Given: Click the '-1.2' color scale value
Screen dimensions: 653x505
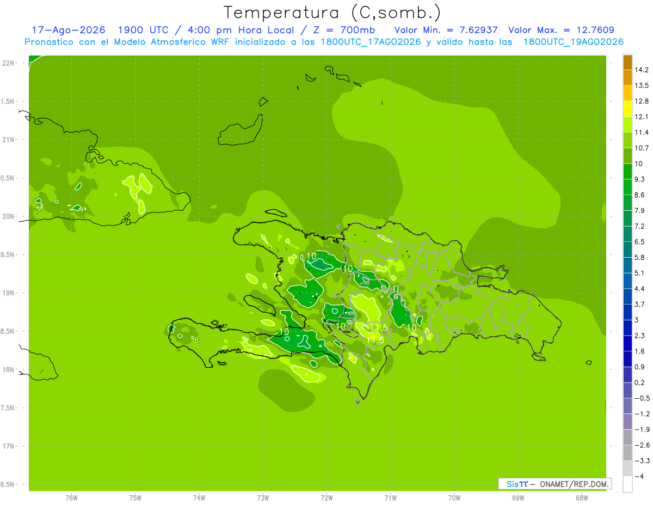Looking at the screenshot, I should (x=642, y=413).
